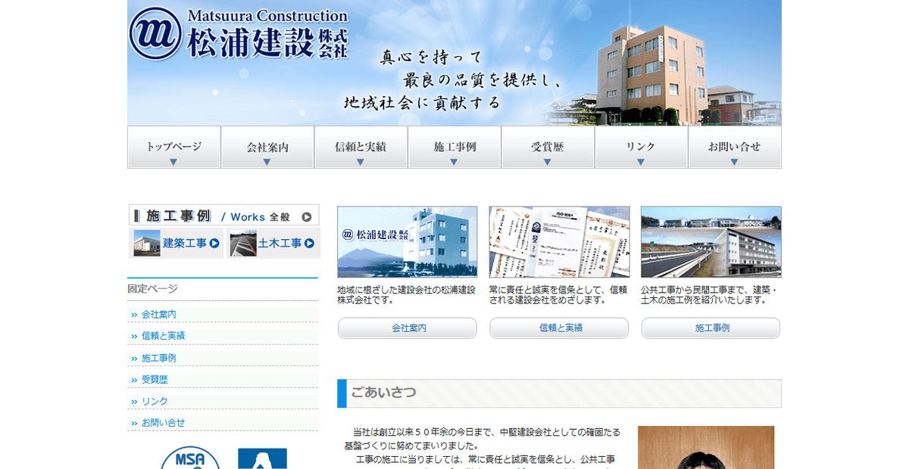Screen dimensions: 909x469
Task: Click the circular arrow icon beside Works 全般
Action: (306, 215)
